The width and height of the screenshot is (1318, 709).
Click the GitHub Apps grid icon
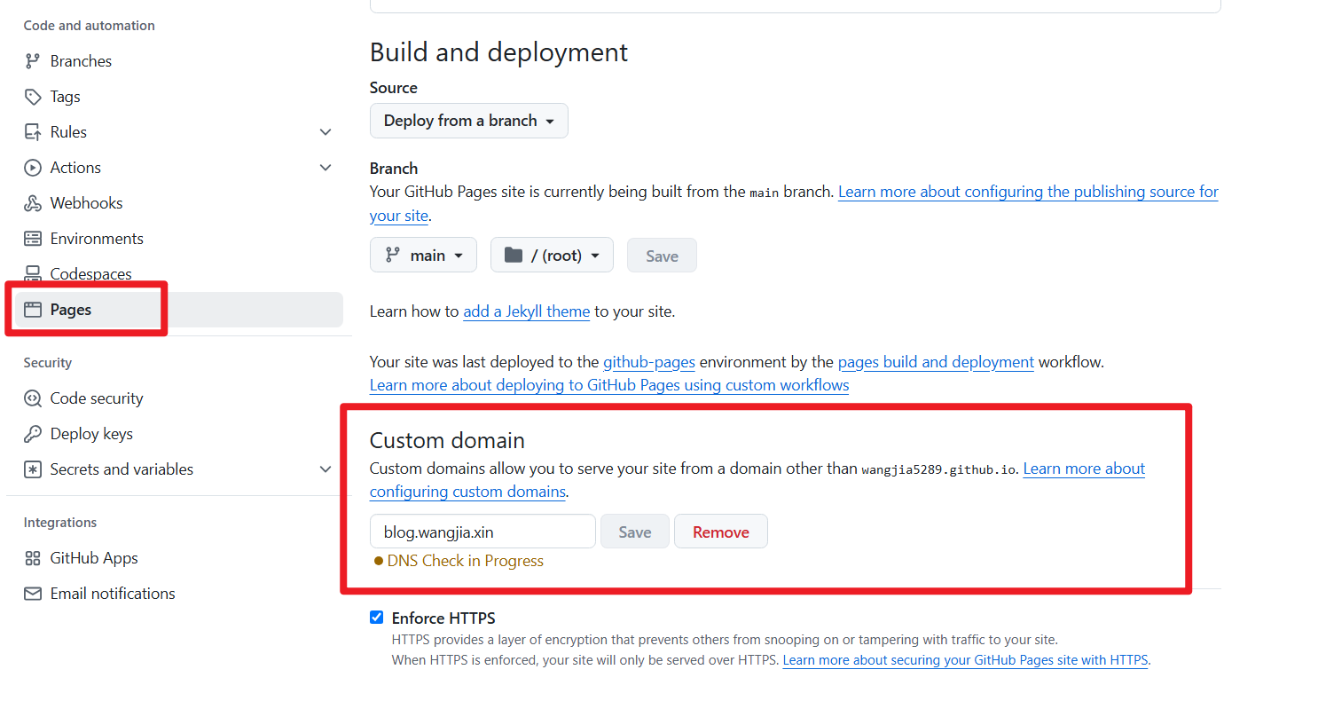coord(33,558)
